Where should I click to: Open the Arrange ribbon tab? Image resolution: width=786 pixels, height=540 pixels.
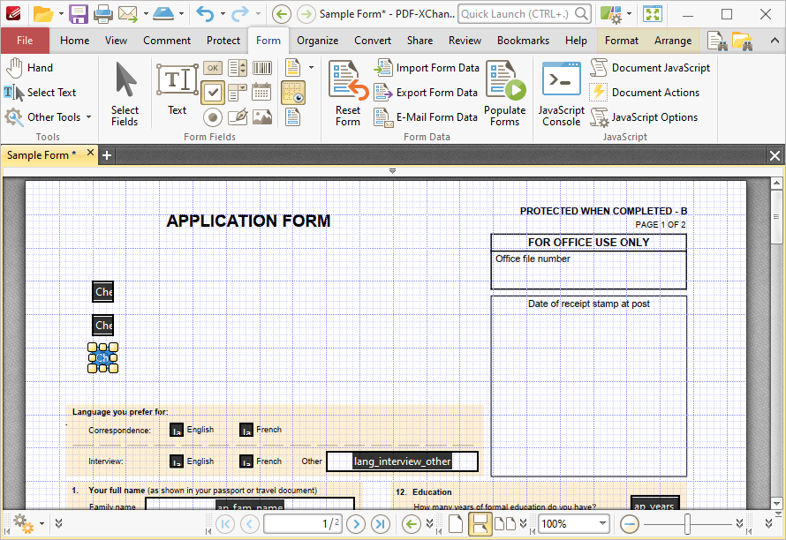(673, 41)
